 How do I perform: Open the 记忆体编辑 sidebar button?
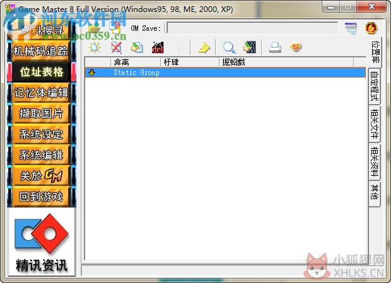pyautogui.click(x=41, y=93)
